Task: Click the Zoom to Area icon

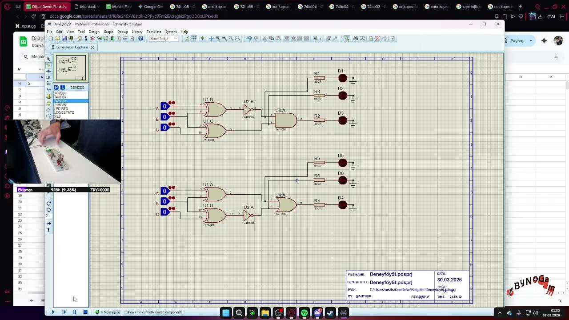Action: [238, 38]
